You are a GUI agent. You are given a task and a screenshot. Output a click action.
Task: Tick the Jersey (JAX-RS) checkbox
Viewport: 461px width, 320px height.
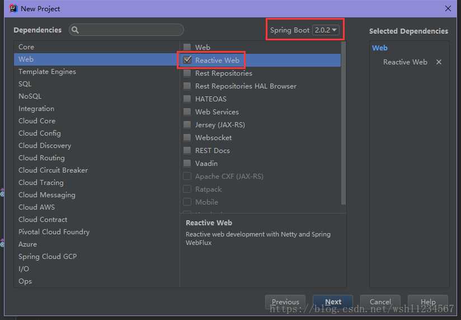pyautogui.click(x=187, y=125)
